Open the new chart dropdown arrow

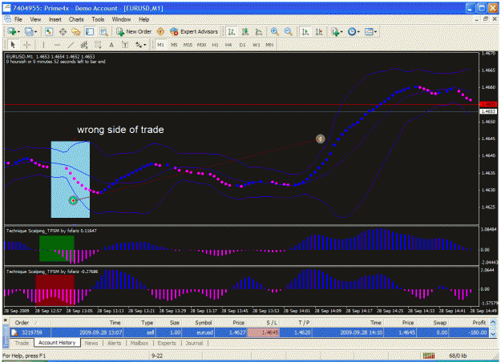18,32
